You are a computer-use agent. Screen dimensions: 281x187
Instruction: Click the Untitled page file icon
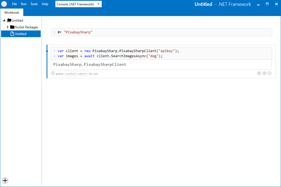click(12, 34)
